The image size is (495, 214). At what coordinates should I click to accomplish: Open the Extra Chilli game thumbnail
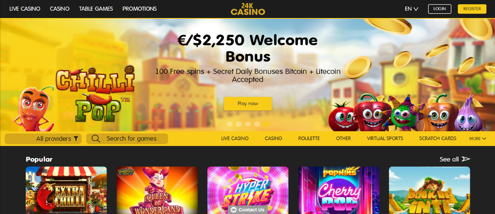[66, 190]
